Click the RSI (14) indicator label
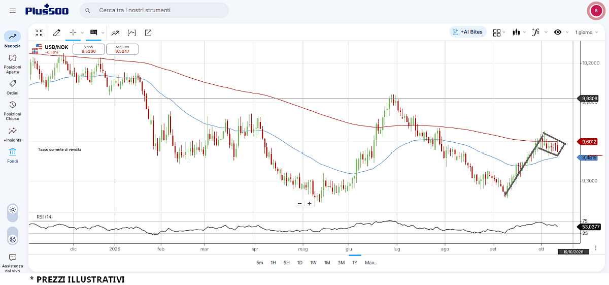Screen dimensions: 609x285 click(44, 217)
